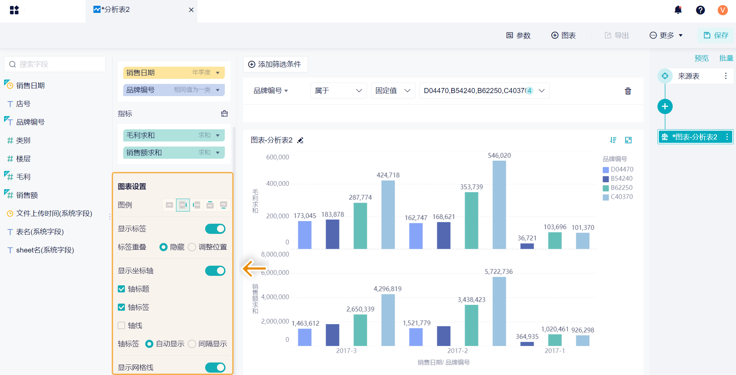Delete filter with trash icon
The height and width of the screenshot is (375, 736).
(628, 91)
